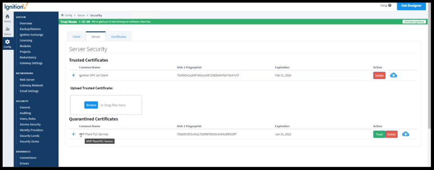
Task: Open Gateway Network in the sidebar
Action: pyautogui.click(x=31, y=85)
